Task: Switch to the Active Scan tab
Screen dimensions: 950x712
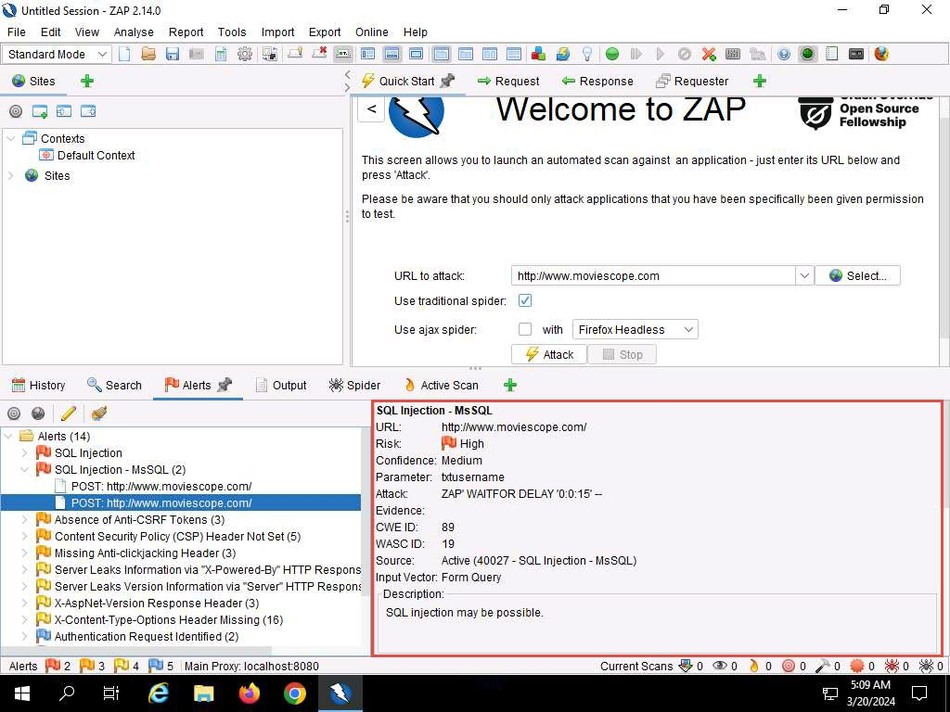Action: coord(442,385)
